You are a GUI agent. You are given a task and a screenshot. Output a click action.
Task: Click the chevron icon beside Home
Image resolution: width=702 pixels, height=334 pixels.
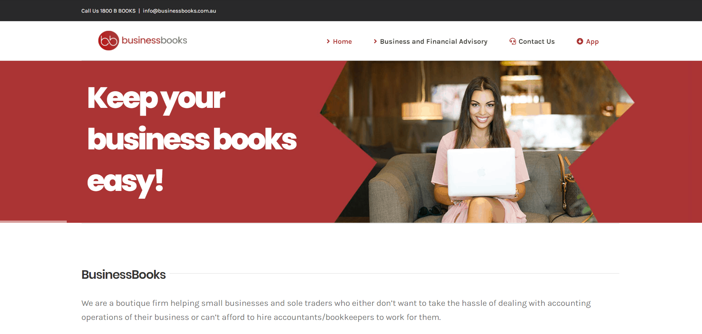click(x=328, y=41)
